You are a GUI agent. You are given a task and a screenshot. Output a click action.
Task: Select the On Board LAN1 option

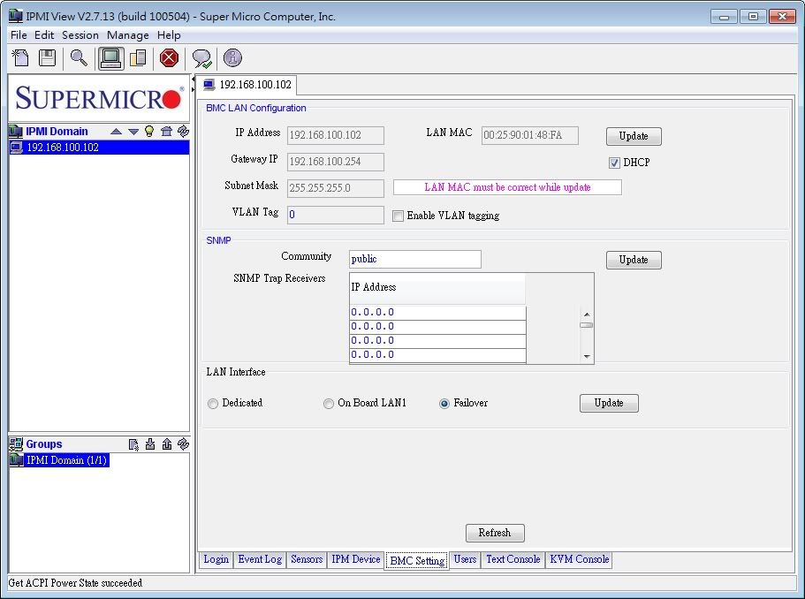[x=328, y=404]
